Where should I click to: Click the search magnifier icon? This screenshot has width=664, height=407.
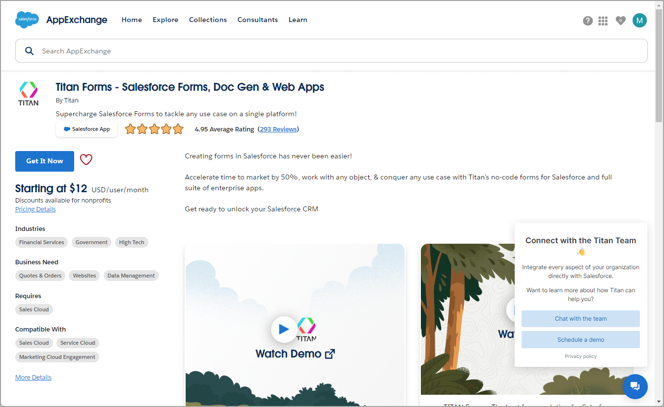(x=29, y=51)
